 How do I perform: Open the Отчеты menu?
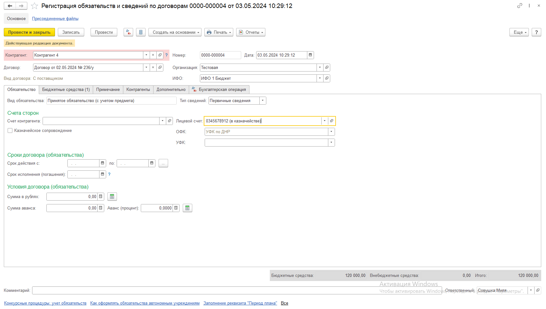[251, 32]
